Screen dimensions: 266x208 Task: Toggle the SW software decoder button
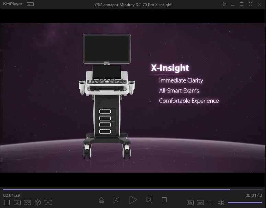coord(190,202)
